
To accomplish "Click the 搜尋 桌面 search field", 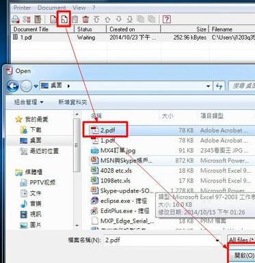I will pyautogui.click(x=242, y=86).
